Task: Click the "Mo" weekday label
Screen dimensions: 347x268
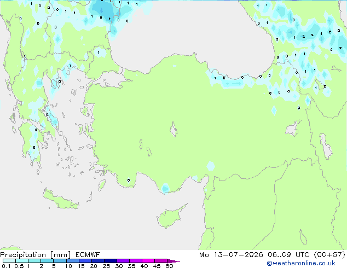Action: (x=204, y=255)
